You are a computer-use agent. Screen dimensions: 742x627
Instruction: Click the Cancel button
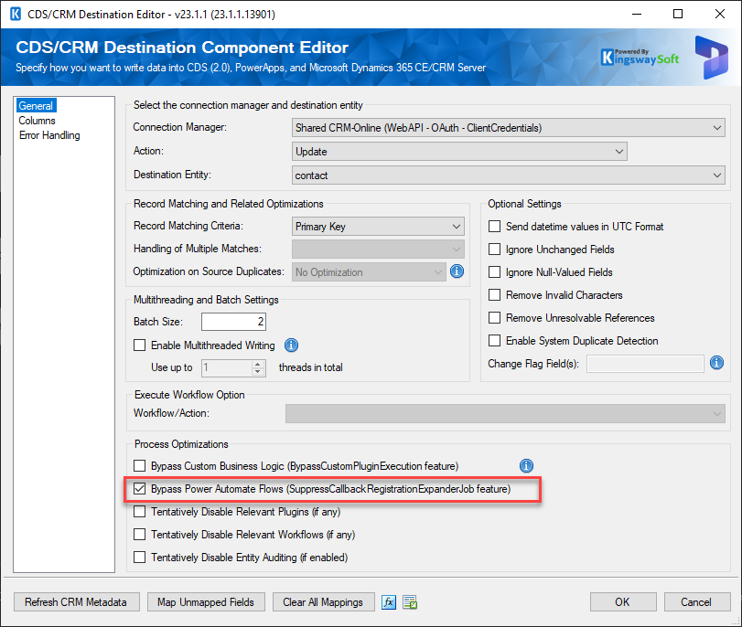[x=696, y=602]
